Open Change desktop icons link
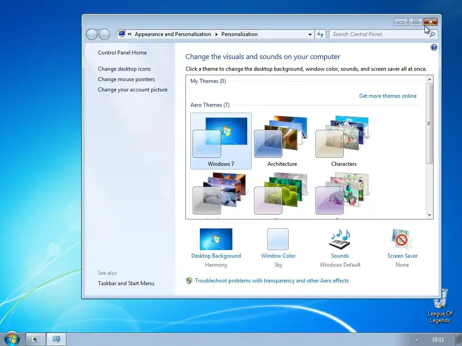462x346 pixels. tap(125, 69)
